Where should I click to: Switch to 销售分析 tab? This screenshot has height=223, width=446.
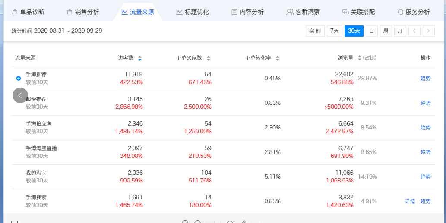[x=83, y=12]
